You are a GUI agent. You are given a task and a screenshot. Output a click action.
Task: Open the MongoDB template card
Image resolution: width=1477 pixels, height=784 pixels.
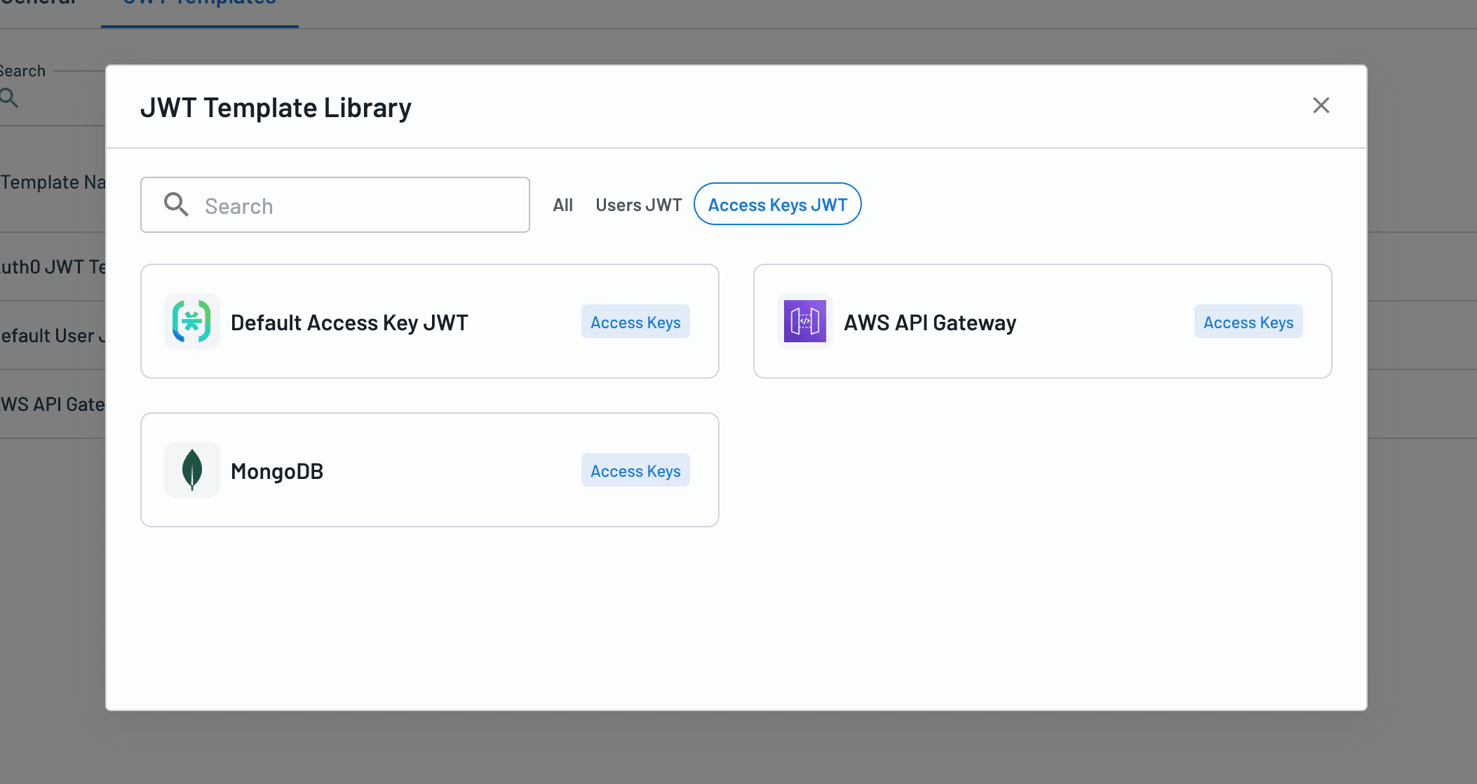pyautogui.click(x=429, y=470)
